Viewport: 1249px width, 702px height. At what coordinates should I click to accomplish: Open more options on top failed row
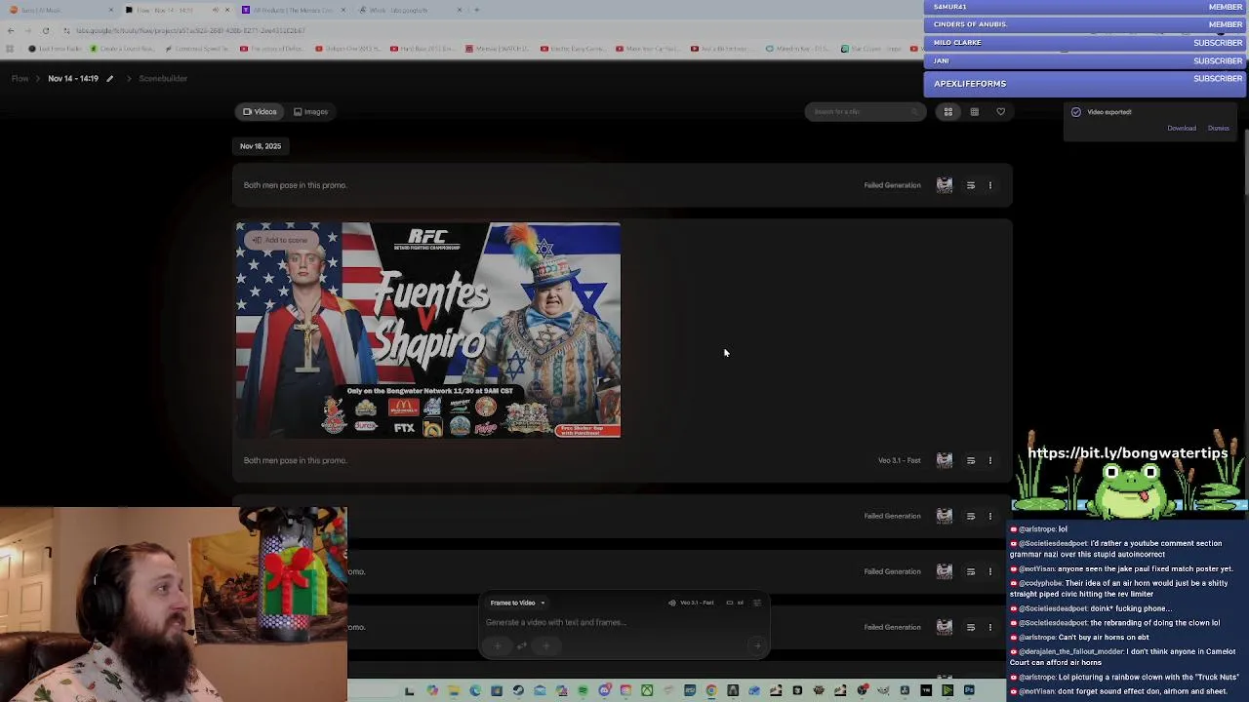coord(989,185)
